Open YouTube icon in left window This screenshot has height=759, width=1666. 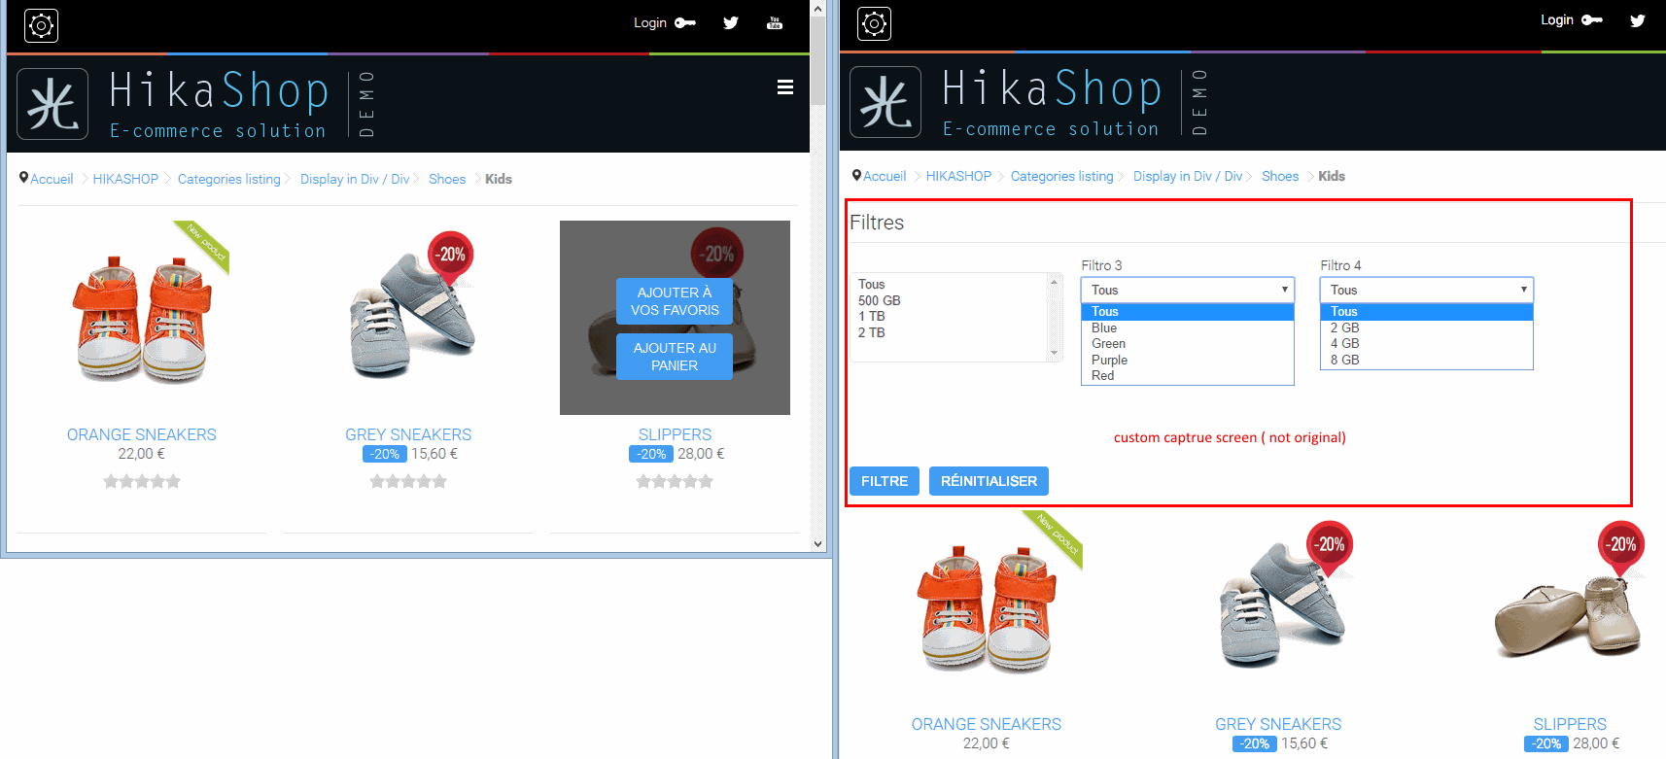point(775,22)
